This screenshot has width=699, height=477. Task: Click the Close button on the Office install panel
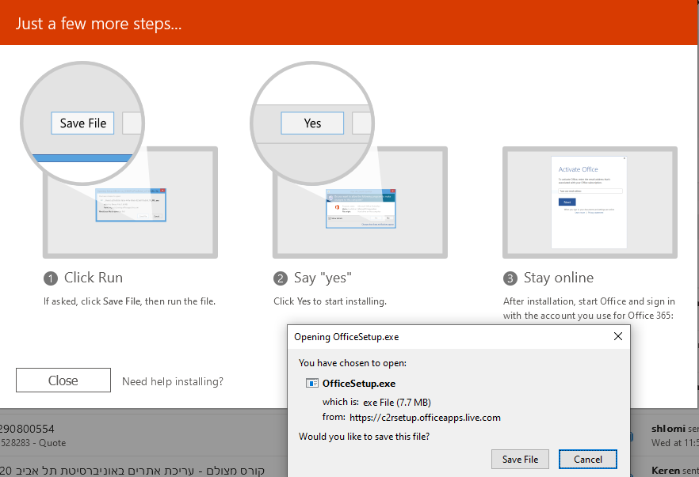(x=63, y=380)
